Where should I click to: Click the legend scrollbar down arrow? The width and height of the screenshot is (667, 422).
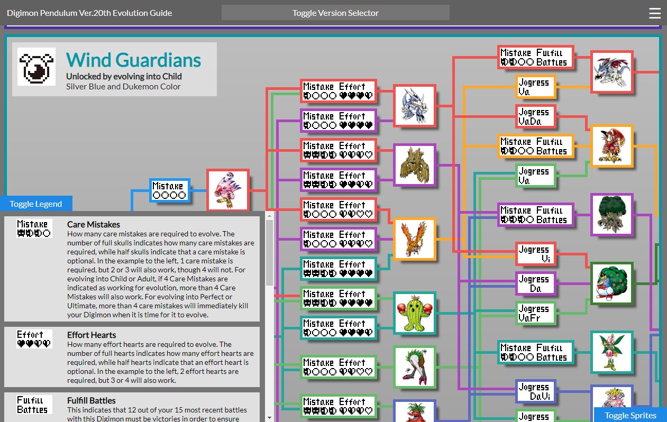tap(269, 417)
